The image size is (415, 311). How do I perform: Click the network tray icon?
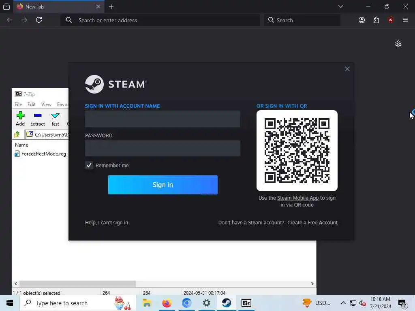(353, 303)
